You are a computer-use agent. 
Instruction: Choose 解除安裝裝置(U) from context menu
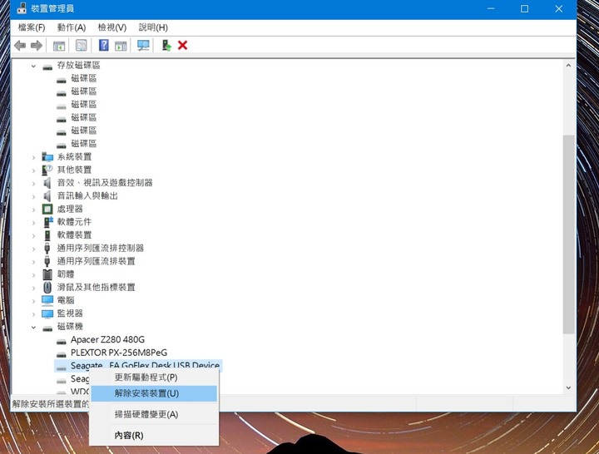point(154,393)
